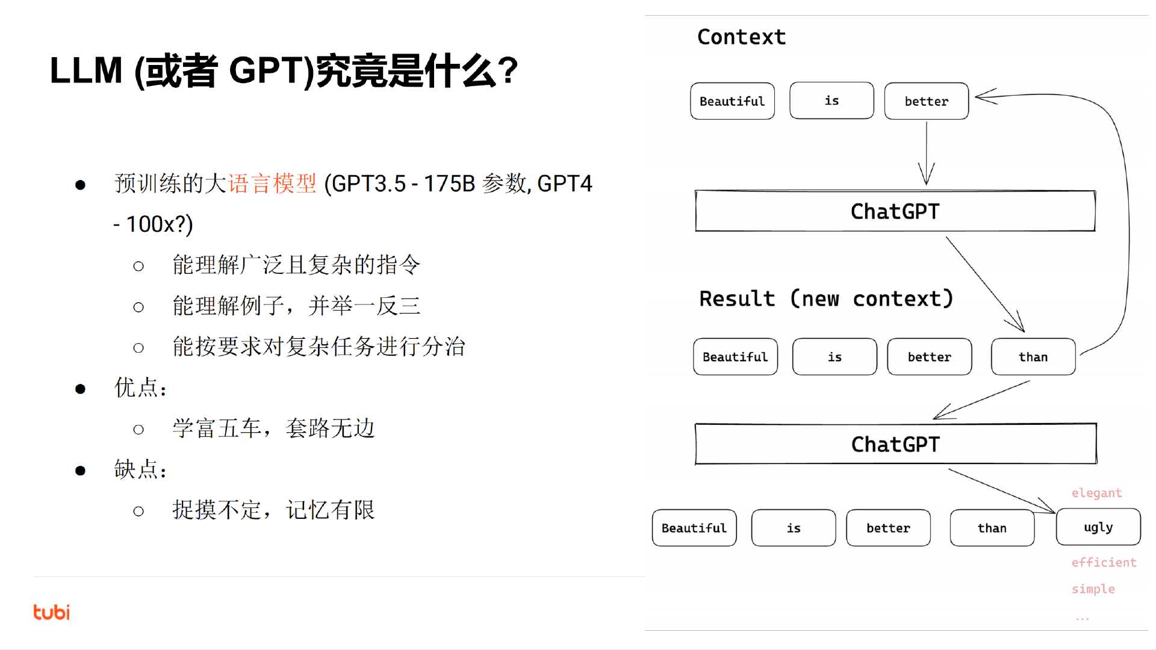Image resolution: width=1156 pixels, height=650 pixels.
Task: Click the slide title about LLM and GPT
Action: [x=284, y=71]
